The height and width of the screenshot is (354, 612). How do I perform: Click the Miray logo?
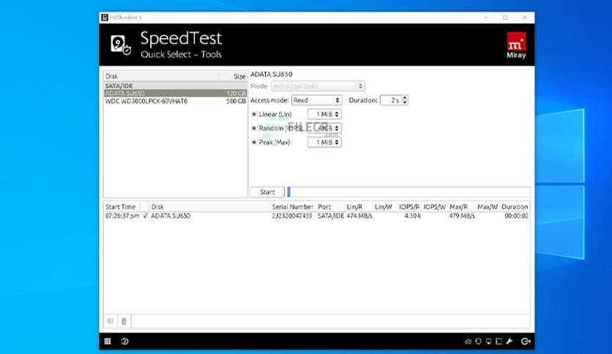click(x=516, y=45)
